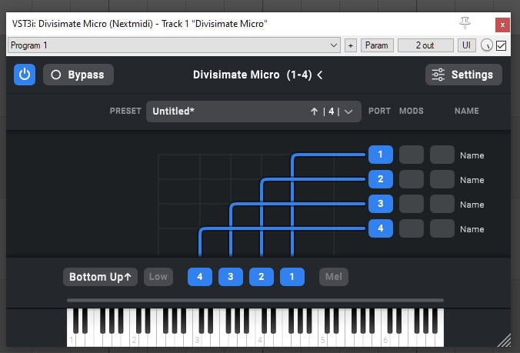Click the window resize grip icon
Screen dimensions: 520x353
tap(504, 341)
